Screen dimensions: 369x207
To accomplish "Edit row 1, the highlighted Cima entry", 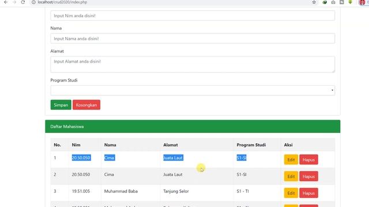I will click(291, 160).
